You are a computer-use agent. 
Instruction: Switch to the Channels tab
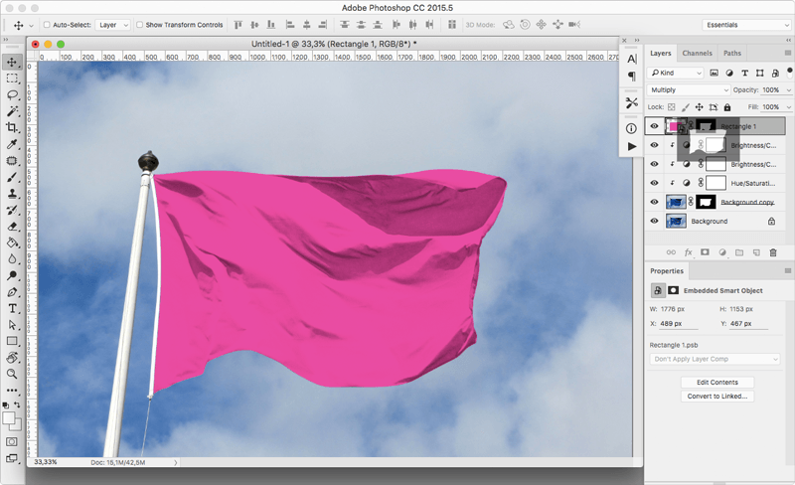click(x=697, y=53)
